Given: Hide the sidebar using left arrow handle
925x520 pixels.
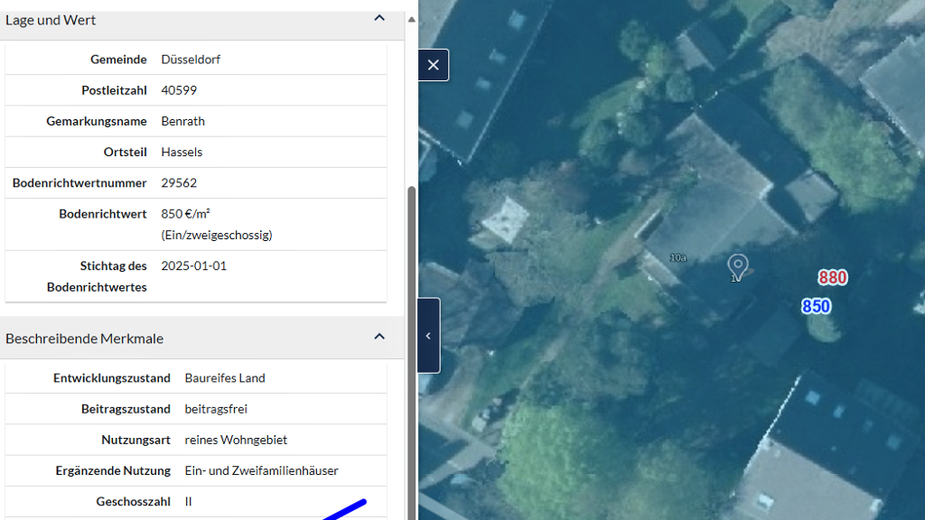Looking at the screenshot, I should [428, 336].
